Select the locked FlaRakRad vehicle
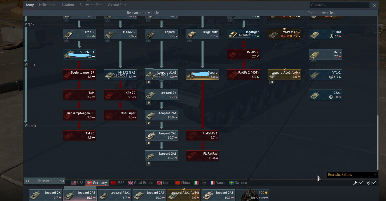 click(202, 156)
